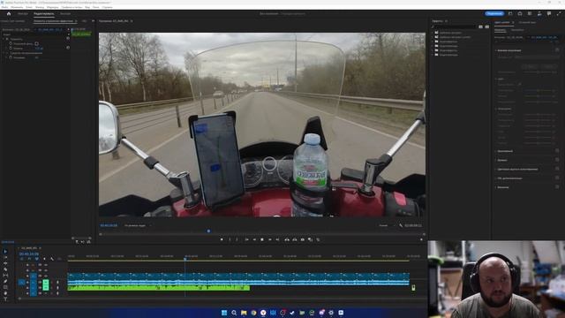Step back one frame
Screen dimensions: 565x318
point(254,239)
